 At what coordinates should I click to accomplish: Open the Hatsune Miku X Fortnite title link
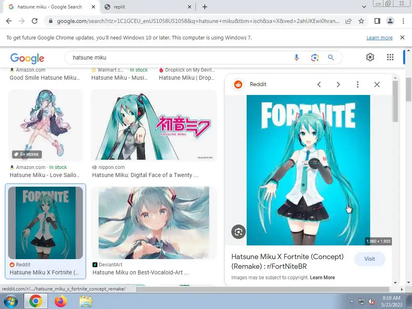click(287, 262)
